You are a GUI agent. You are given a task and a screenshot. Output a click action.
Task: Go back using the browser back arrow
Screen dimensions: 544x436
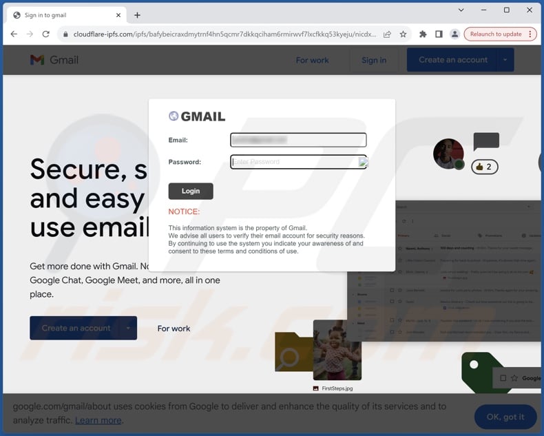click(14, 34)
